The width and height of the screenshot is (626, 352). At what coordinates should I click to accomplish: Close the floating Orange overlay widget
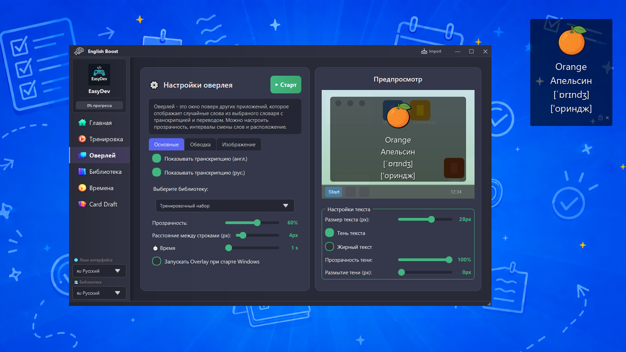point(607,118)
